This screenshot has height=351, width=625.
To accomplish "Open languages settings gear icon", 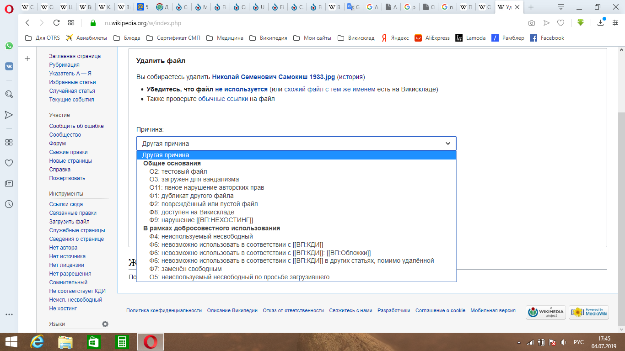I will 105,324.
